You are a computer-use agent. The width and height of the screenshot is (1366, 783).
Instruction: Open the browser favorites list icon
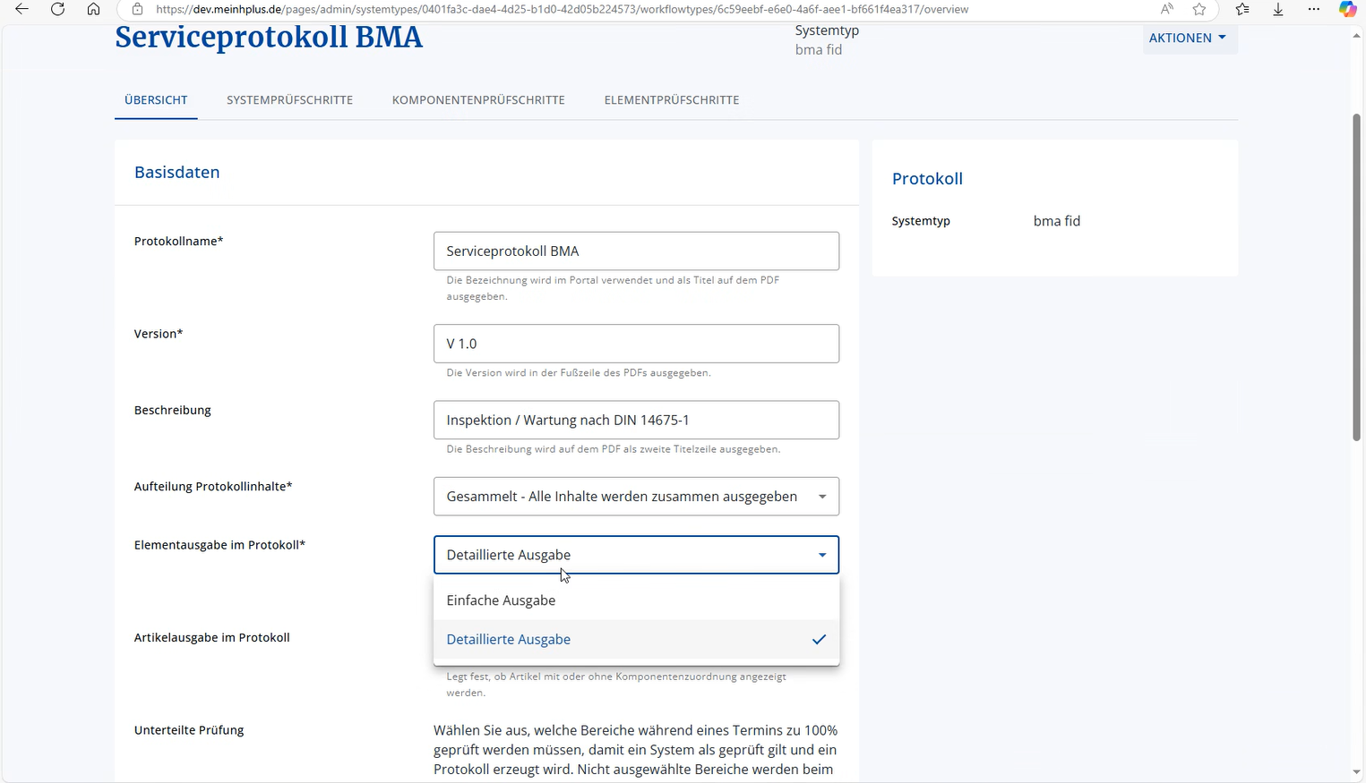1241,9
